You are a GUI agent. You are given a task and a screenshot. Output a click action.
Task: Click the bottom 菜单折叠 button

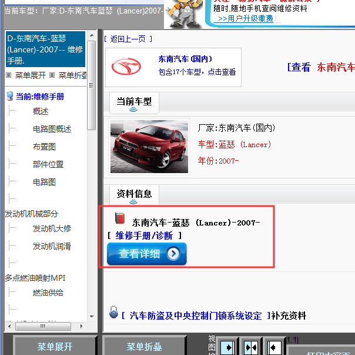pos(144,346)
